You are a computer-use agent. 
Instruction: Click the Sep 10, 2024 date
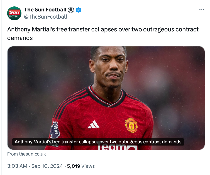click(47, 166)
